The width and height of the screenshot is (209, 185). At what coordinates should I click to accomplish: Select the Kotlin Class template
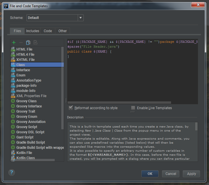point(37,158)
